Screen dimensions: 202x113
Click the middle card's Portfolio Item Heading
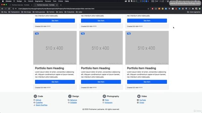click(95, 68)
